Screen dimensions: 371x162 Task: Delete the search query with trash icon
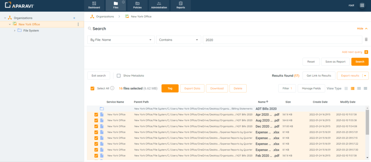[x=366, y=39]
